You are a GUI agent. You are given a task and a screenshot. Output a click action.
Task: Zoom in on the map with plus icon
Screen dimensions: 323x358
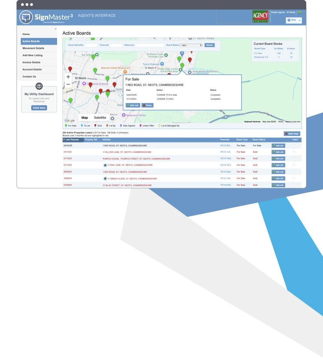pyautogui.click(x=68, y=77)
